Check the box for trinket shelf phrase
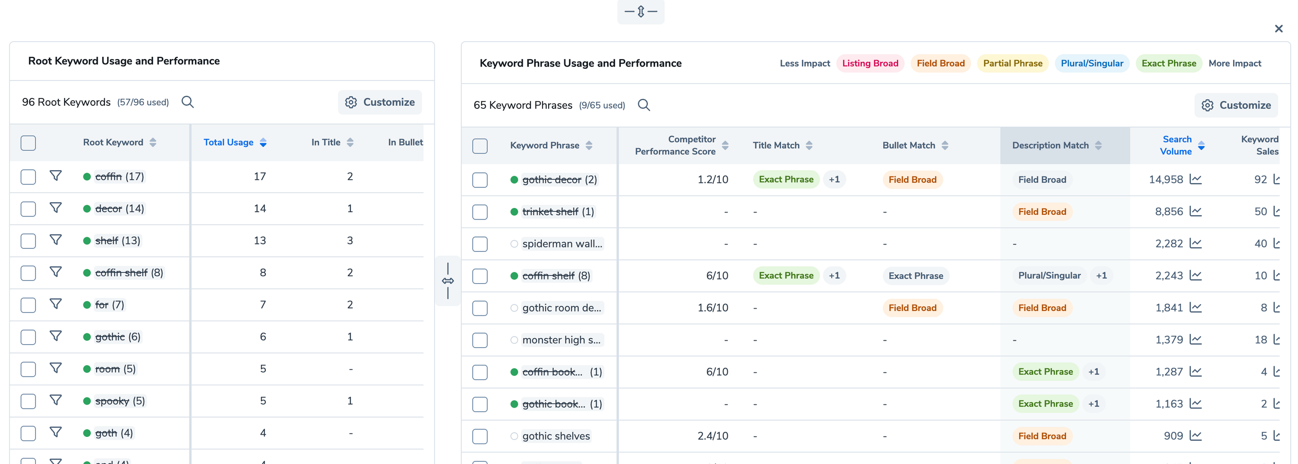This screenshot has height=464, width=1298. [x=479, y=212]
